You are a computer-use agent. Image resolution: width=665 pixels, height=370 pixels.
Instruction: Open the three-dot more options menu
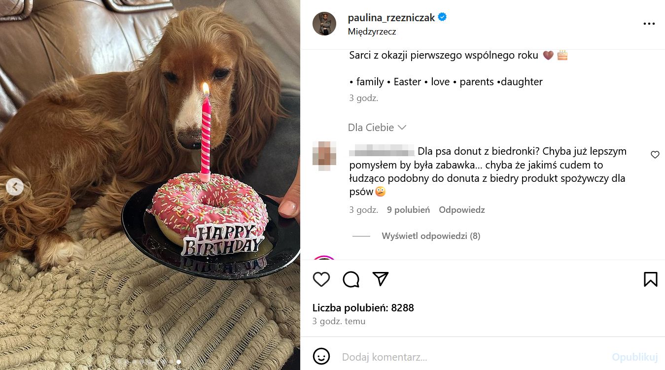click(x=649, y=24)
